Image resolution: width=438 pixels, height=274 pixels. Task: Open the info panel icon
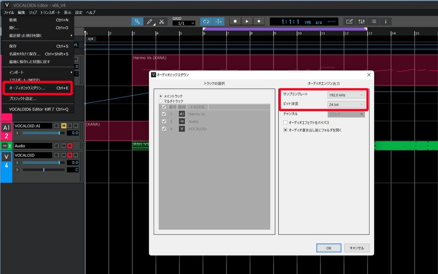pos(386,21)
